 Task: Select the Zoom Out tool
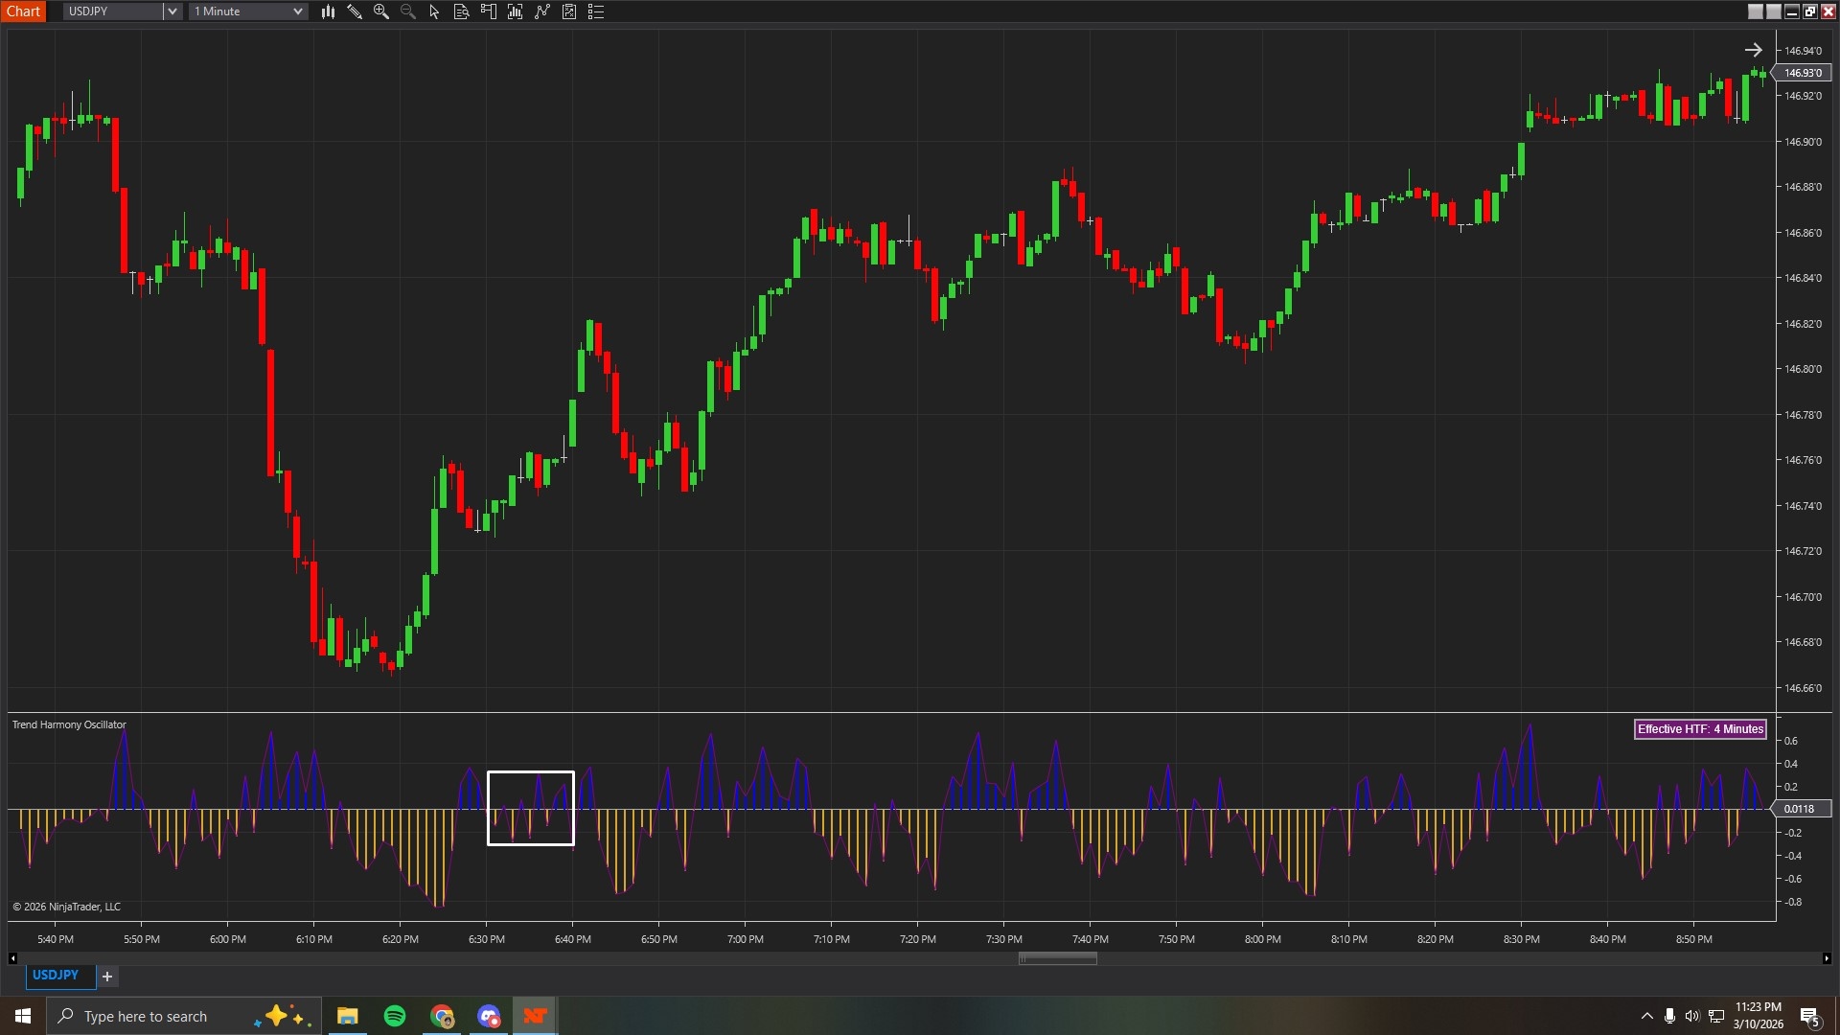(408, 11)
